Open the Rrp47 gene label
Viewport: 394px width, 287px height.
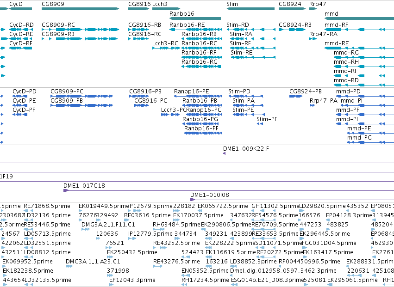pos(317,4)
